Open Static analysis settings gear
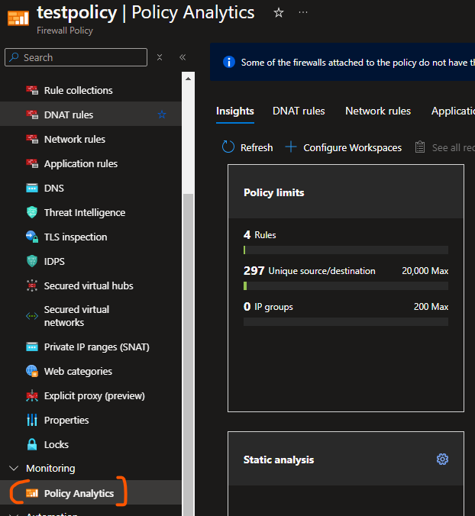This screenshot has width=475, height=516. pyautogui.click(x=442, y=459)
